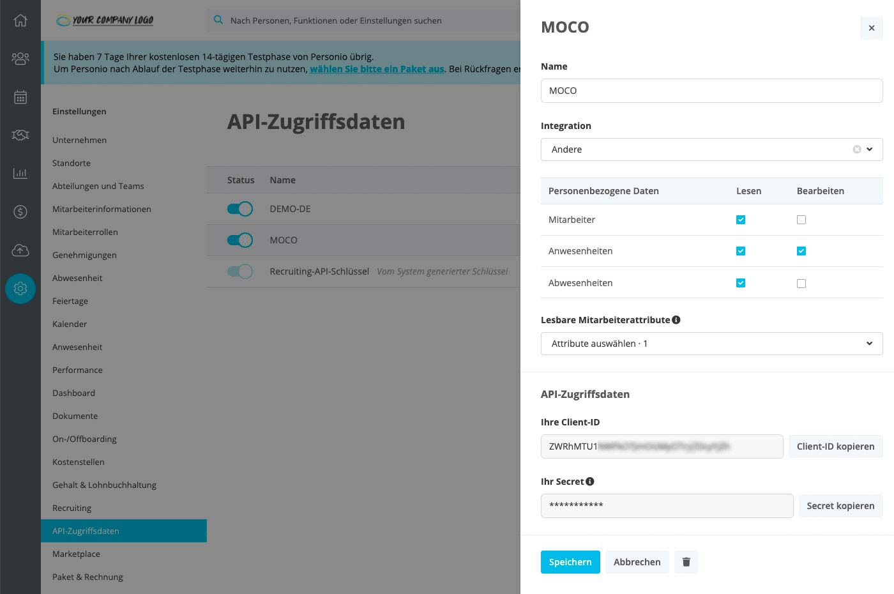
Task: Open the settings gear icon
Action: tap(20, 288)
